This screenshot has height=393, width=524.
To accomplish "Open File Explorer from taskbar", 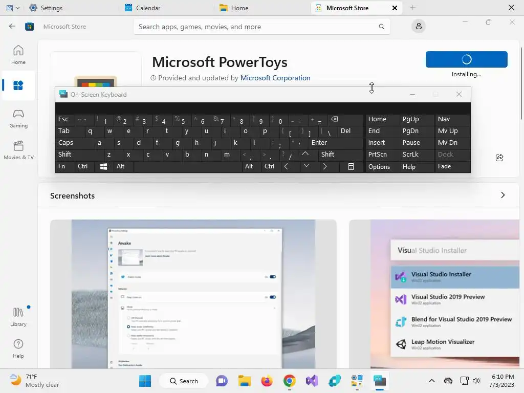I will coord(244,381).
